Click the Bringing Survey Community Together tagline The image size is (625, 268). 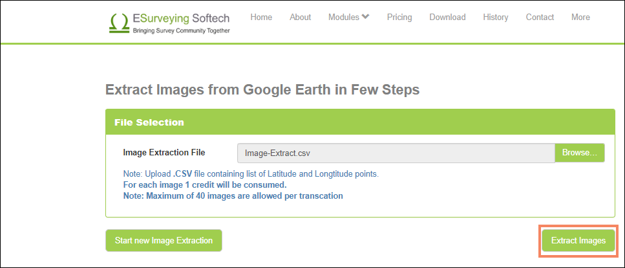tap(182, 31)
